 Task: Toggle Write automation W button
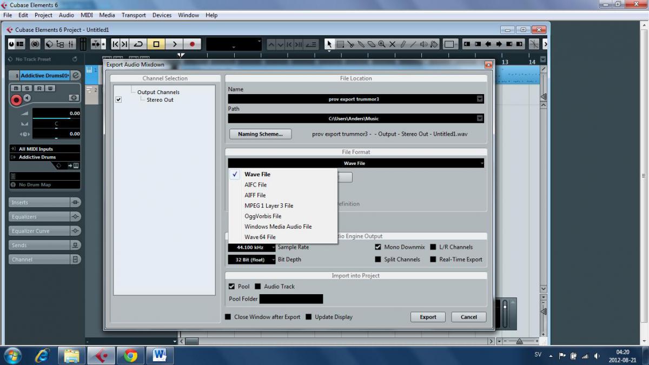50,88
